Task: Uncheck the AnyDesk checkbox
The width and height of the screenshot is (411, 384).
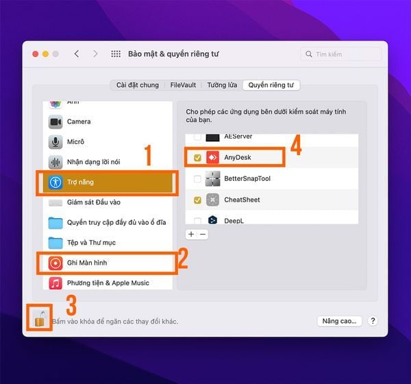Action: [x=197, y=158]
